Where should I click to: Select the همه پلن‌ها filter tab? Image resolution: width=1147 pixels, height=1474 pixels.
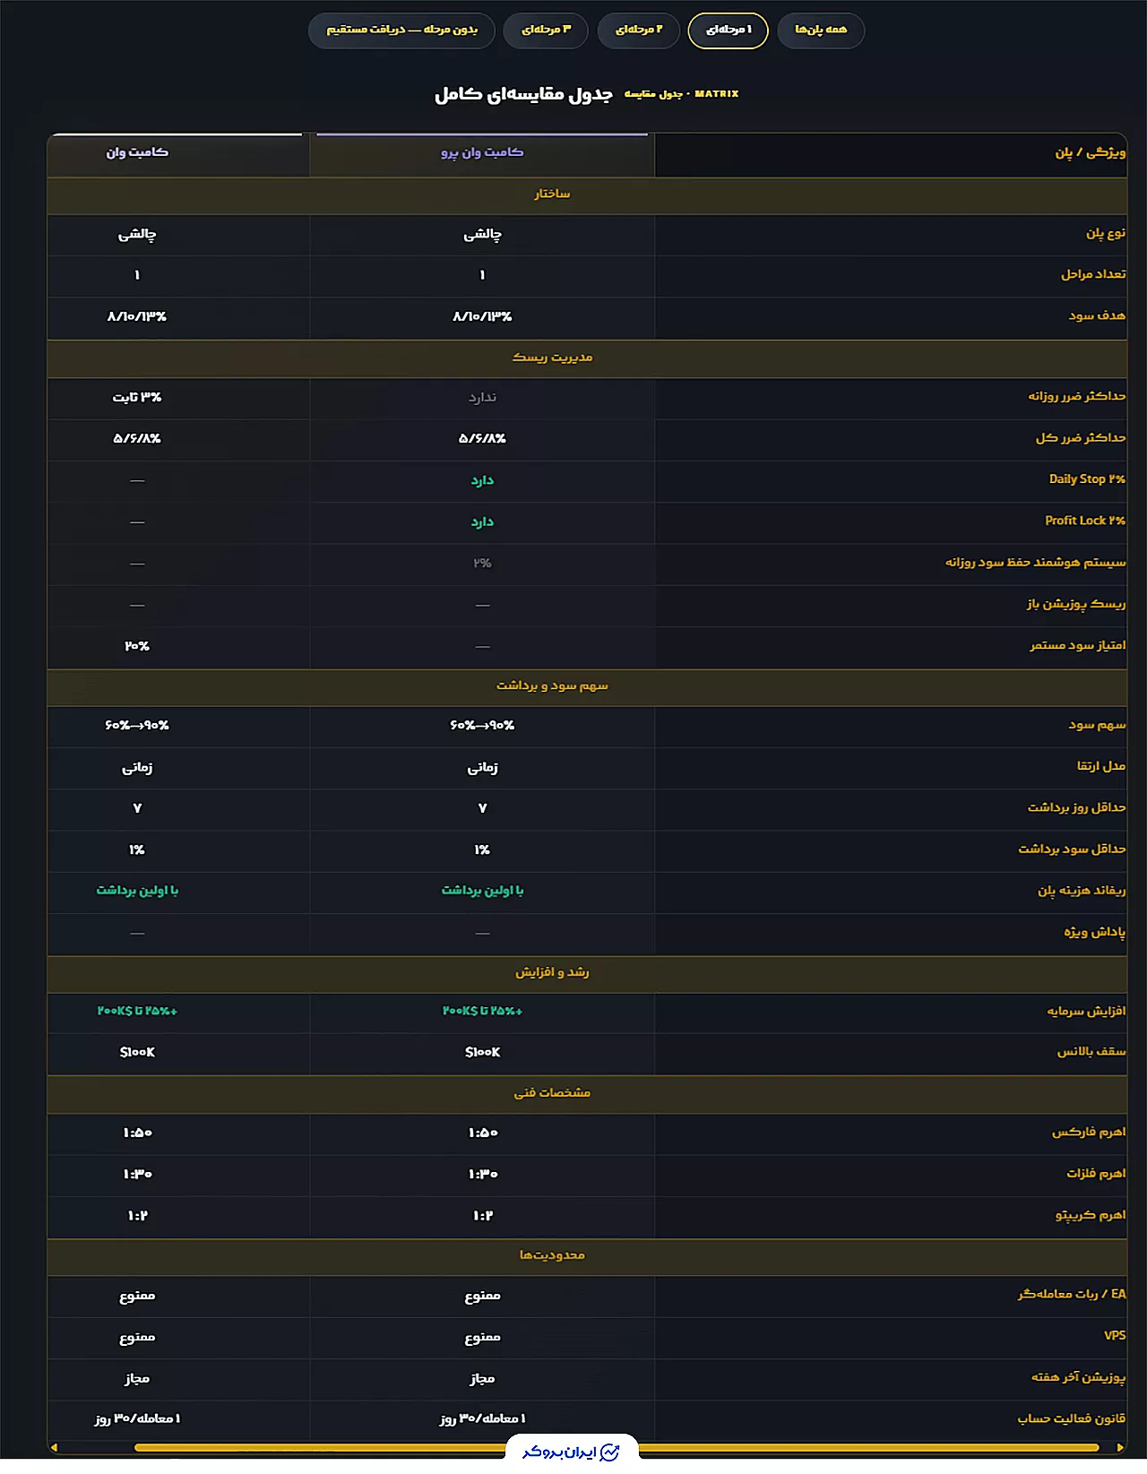[821, 30]
